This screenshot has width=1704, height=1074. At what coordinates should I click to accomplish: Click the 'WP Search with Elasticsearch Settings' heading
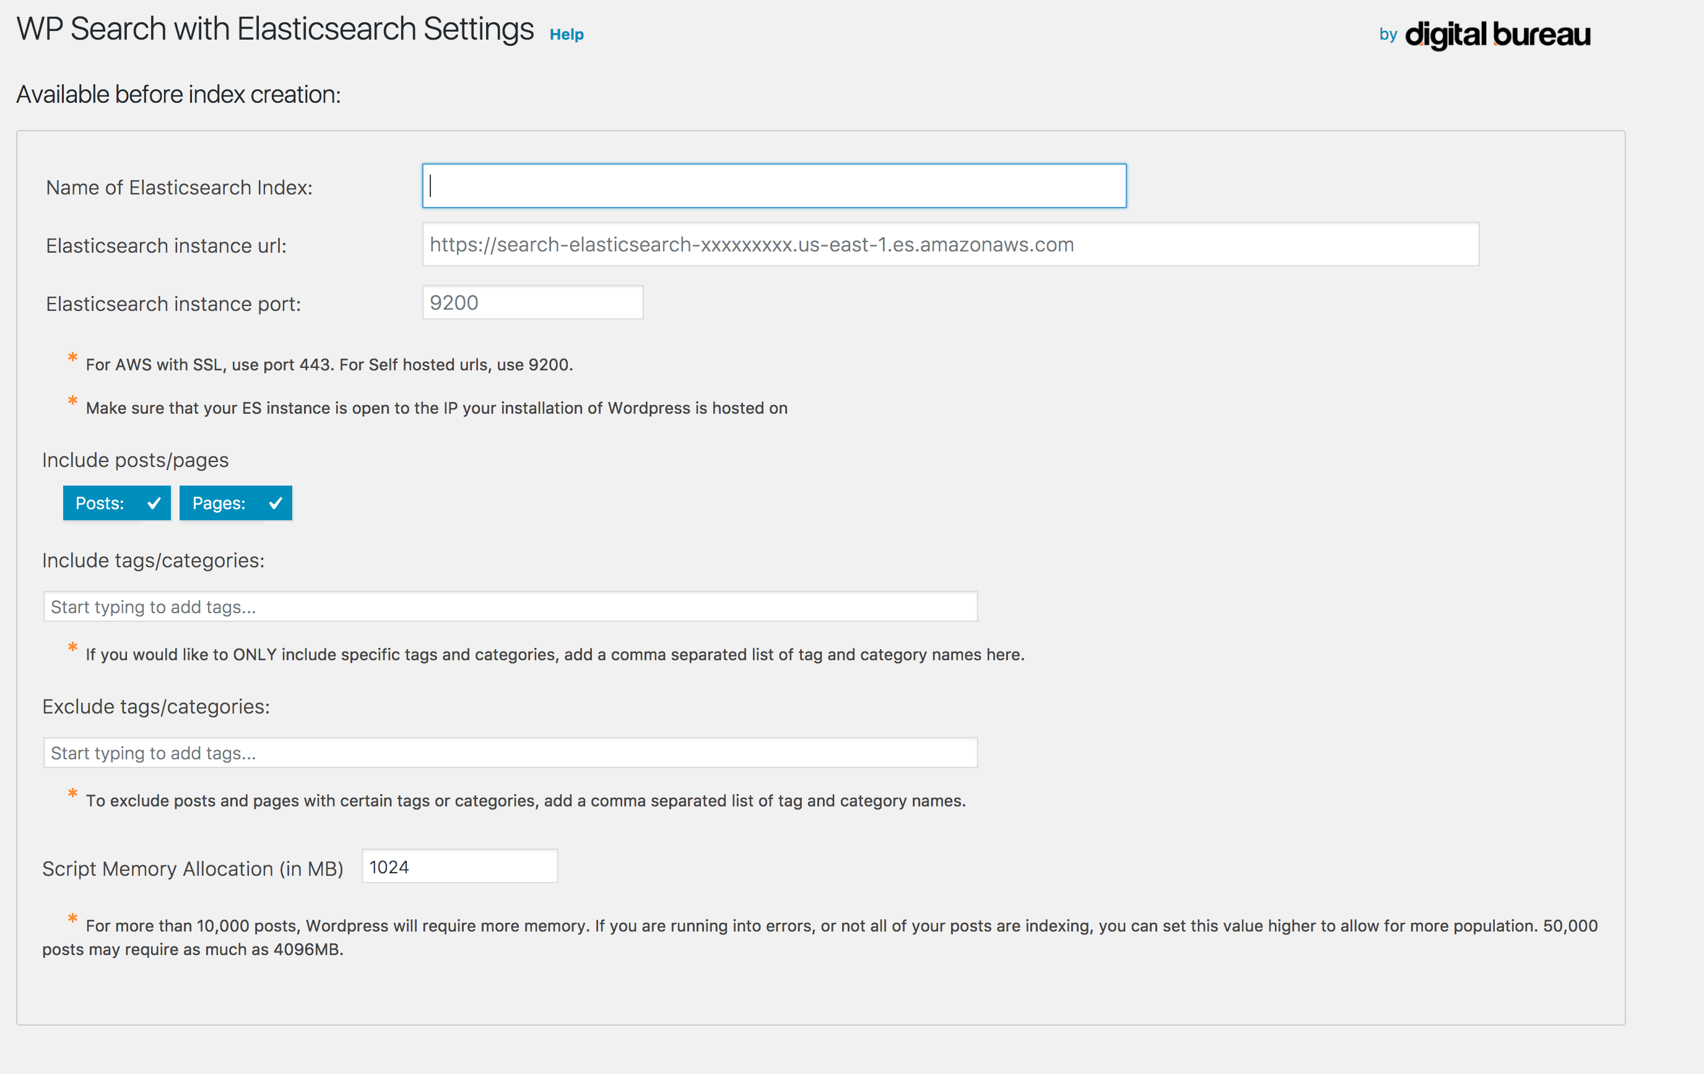pyautogui.click(x=274, y=30)
